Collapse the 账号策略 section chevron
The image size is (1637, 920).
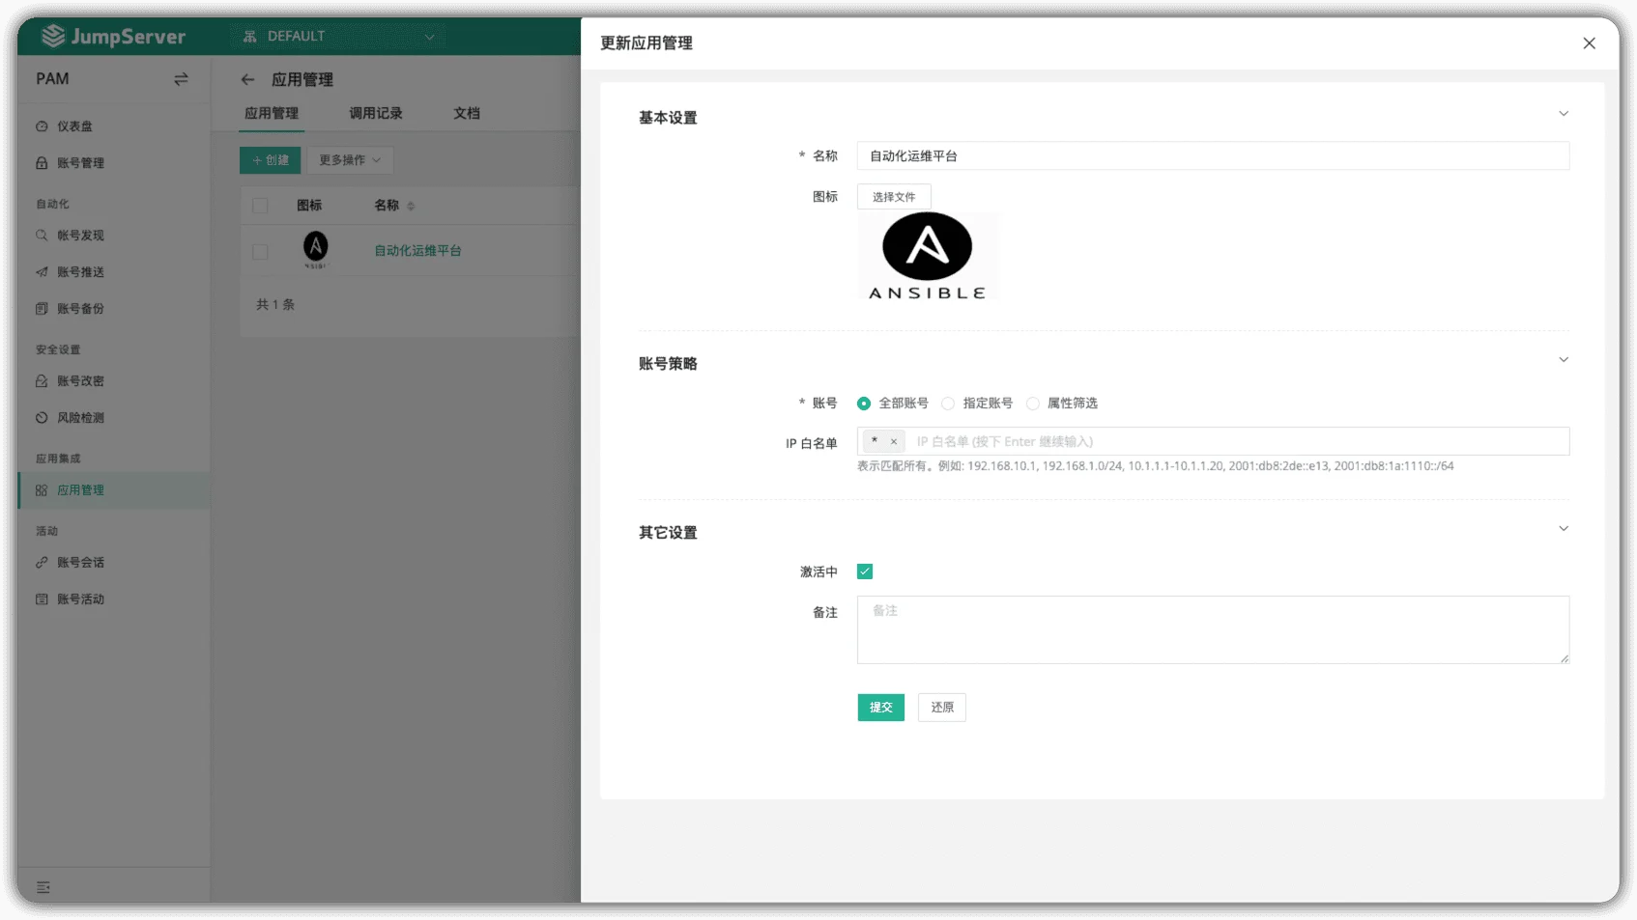coord(1564,360)
